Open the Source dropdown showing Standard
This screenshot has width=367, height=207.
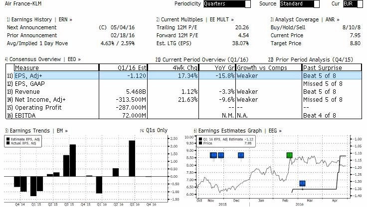299,4
